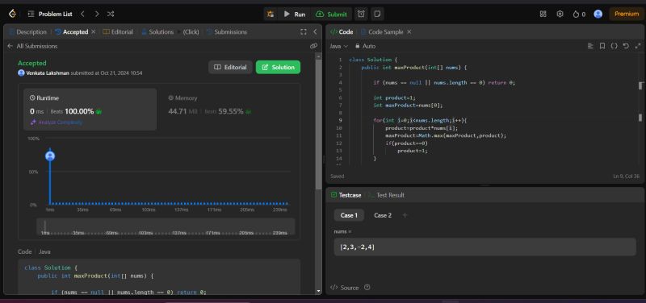Open settings gear icon
The image size is (646, 303).
[x=560, y=14]
